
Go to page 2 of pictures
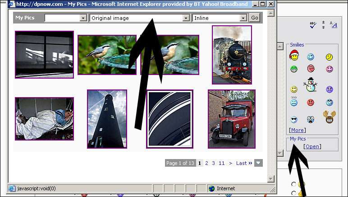(206, 163)
